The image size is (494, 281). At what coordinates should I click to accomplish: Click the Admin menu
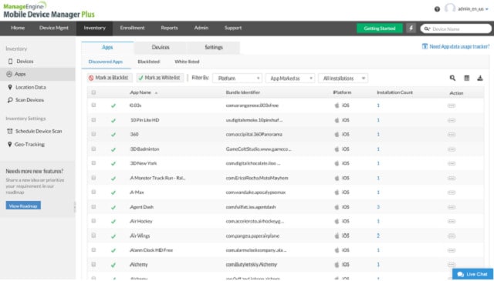click(x=201, y=28)
